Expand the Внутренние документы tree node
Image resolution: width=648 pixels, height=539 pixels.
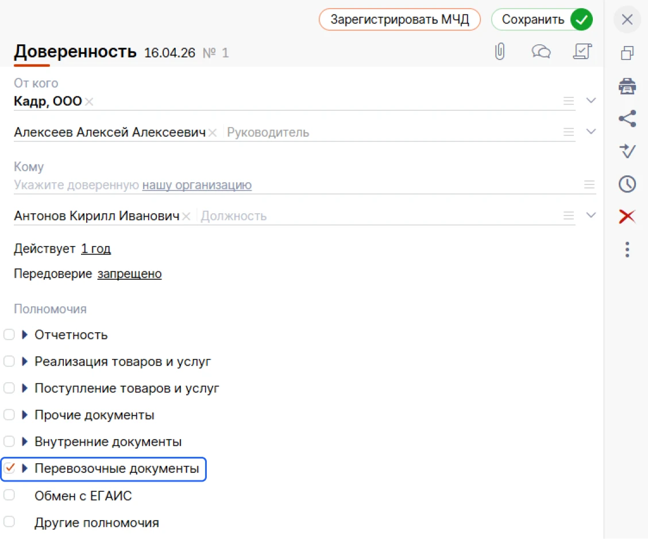tap(24, 441)
